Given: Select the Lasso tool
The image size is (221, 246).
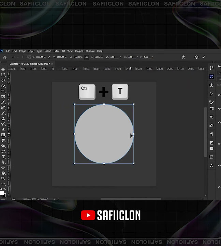Looking at the screenshot, I should pyautogui.click(x=3, y=81).
